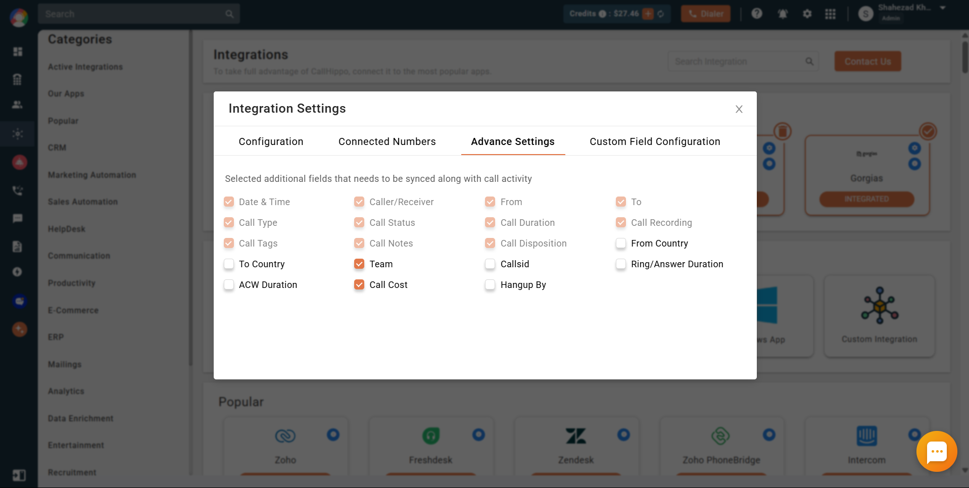Select the HelpDesk category
The image size is (969, 488).
[x=67, y=229]
